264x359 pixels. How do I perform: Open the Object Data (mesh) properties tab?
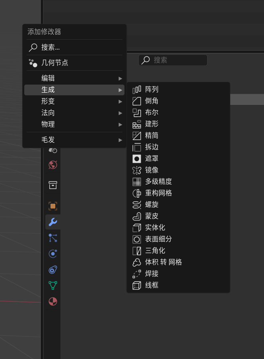pos(53,286)
